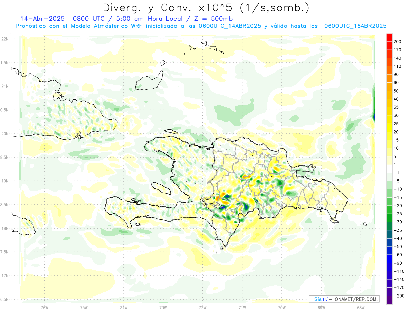Click the colorbar value '-170'
405x312 pixels.
point(399,287)
